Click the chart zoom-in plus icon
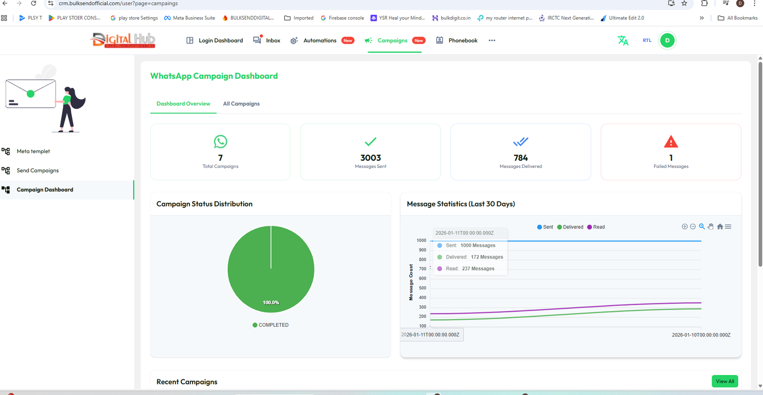The image size is (763, 395). click(684, 227)
